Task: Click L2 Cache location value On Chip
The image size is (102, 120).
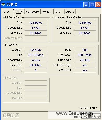Action: click(36, 50)
